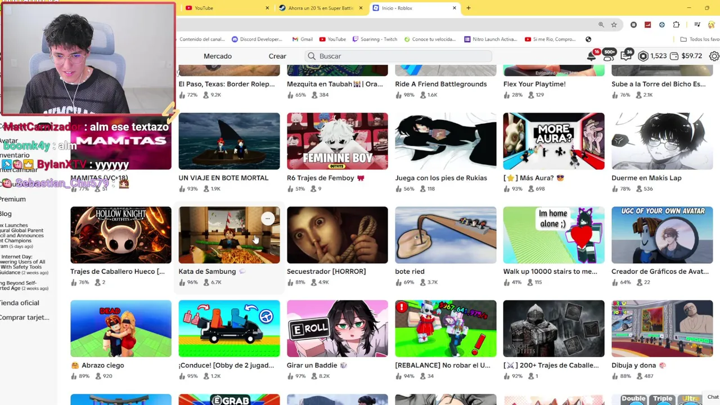Click Sube a la Torre del Bicho title
Viewport: 720px width, 405px height.
[x=659, y=84]
